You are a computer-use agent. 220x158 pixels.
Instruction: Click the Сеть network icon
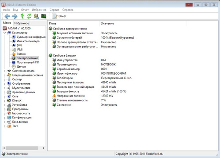point(9,96)
